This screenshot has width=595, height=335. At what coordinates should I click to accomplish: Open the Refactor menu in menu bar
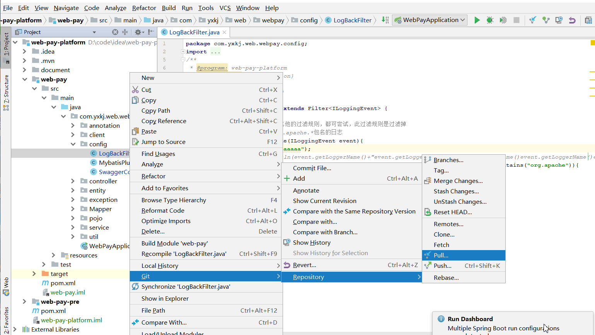pos(144,8)
